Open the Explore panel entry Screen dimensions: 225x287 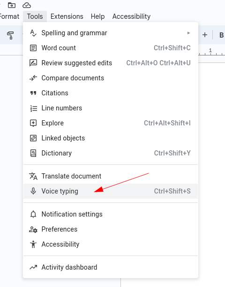coord(111,123)
